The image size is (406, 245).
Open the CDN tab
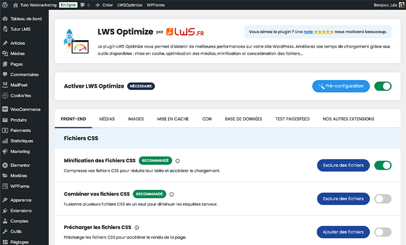pos(207,119)
